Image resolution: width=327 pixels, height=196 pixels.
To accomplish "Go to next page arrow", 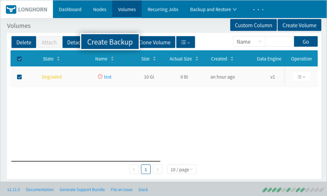I will 157,169.
